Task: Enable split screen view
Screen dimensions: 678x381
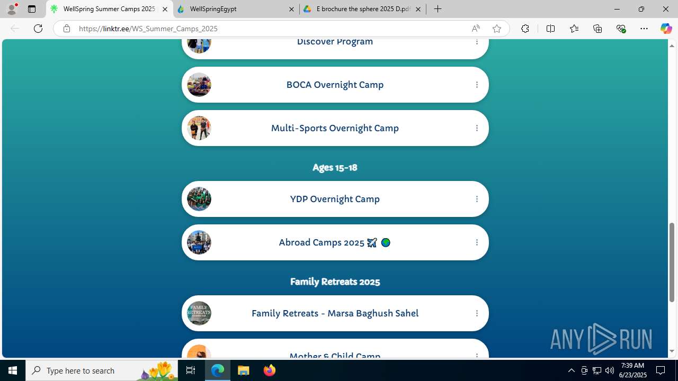Action: click(550, 29)
